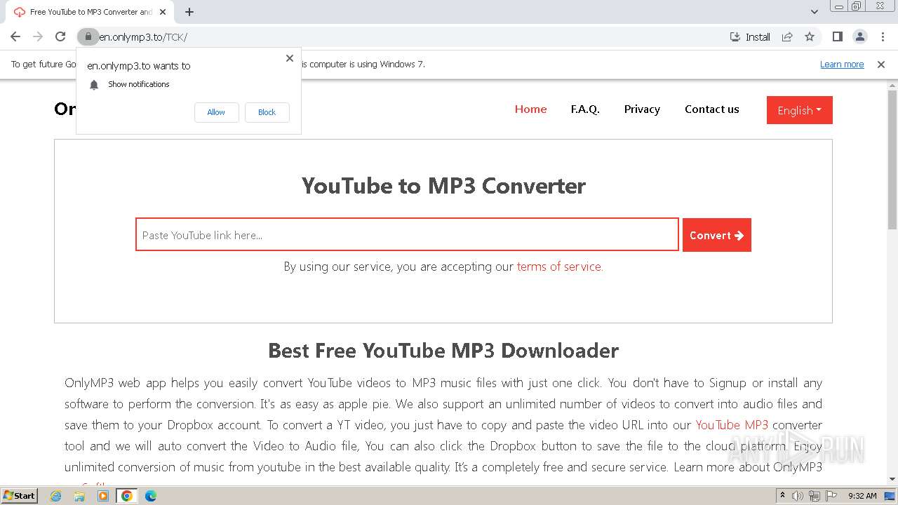
Task: Open the Learn more link
Action: point(842,64)
